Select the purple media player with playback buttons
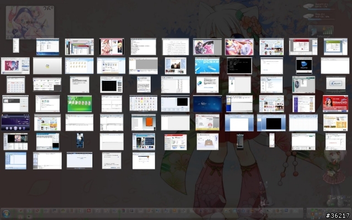352x220 pixels. [x=15, y=123]
